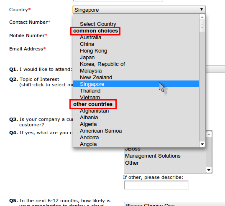Select New Zealand option
Image resolution: width=225 pixels, height=206 pixels.
pos(136,78)
